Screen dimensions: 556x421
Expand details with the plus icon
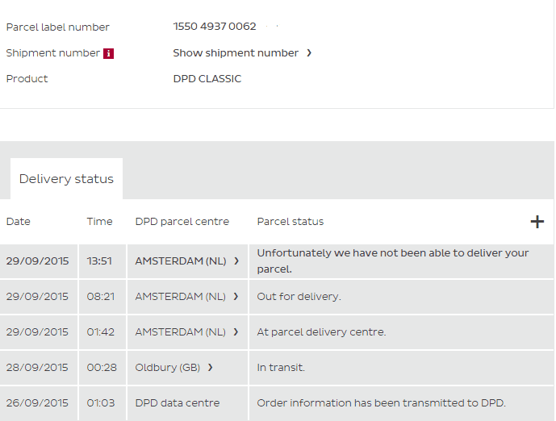(x=537, y=222)
